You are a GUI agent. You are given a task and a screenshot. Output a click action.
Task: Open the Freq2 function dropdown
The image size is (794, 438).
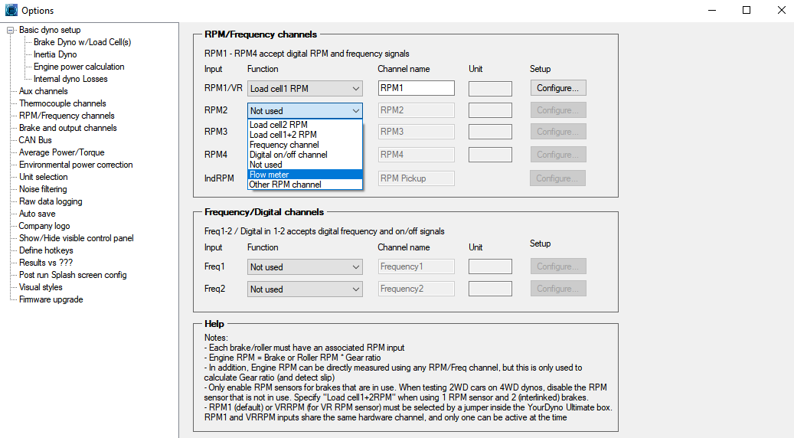click(x=305, y=289)
